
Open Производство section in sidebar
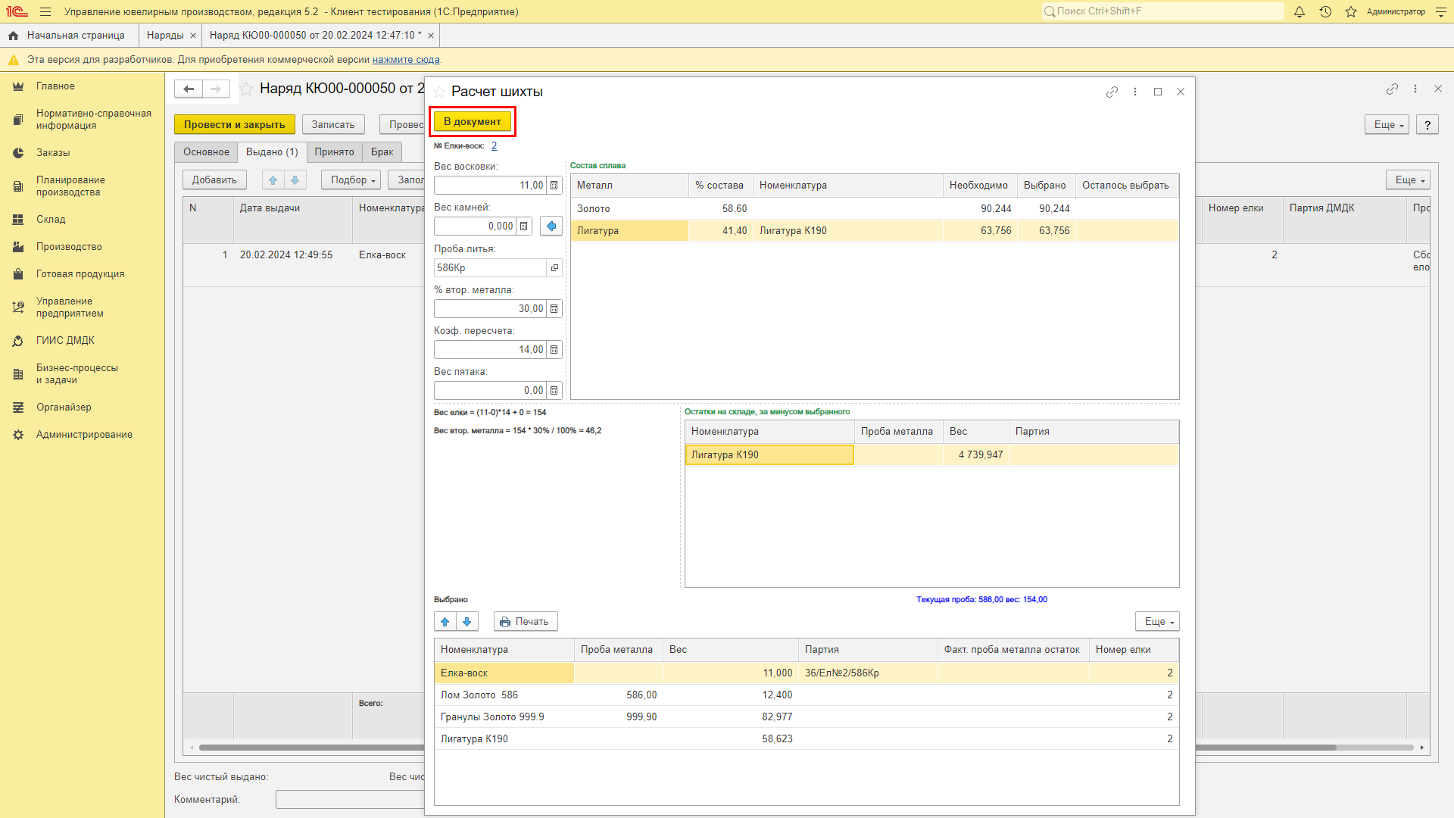[x=69, y=247]
